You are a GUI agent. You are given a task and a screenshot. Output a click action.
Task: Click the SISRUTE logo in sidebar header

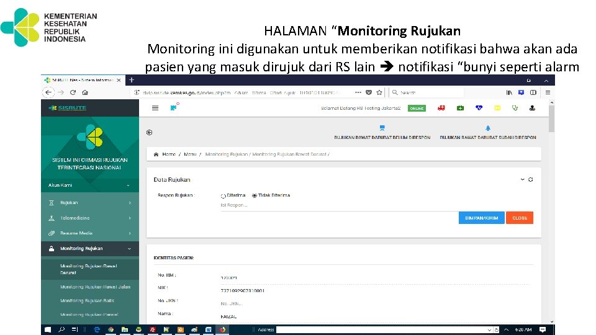(68, 108)
